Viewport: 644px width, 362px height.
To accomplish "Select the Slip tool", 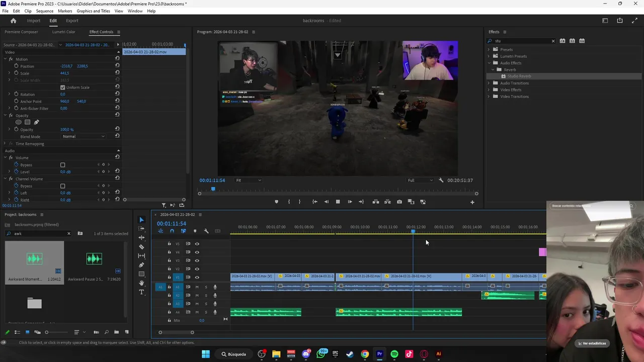I will tap(141, 256).
